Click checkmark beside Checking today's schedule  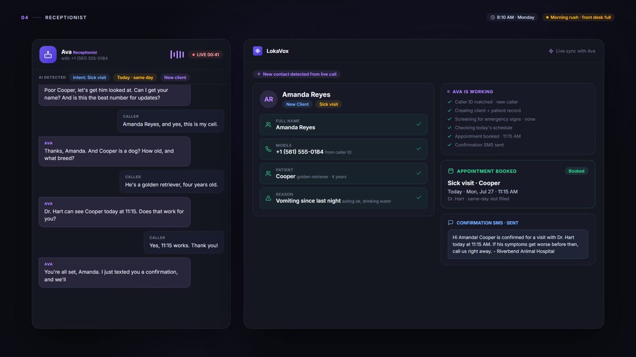450,128
